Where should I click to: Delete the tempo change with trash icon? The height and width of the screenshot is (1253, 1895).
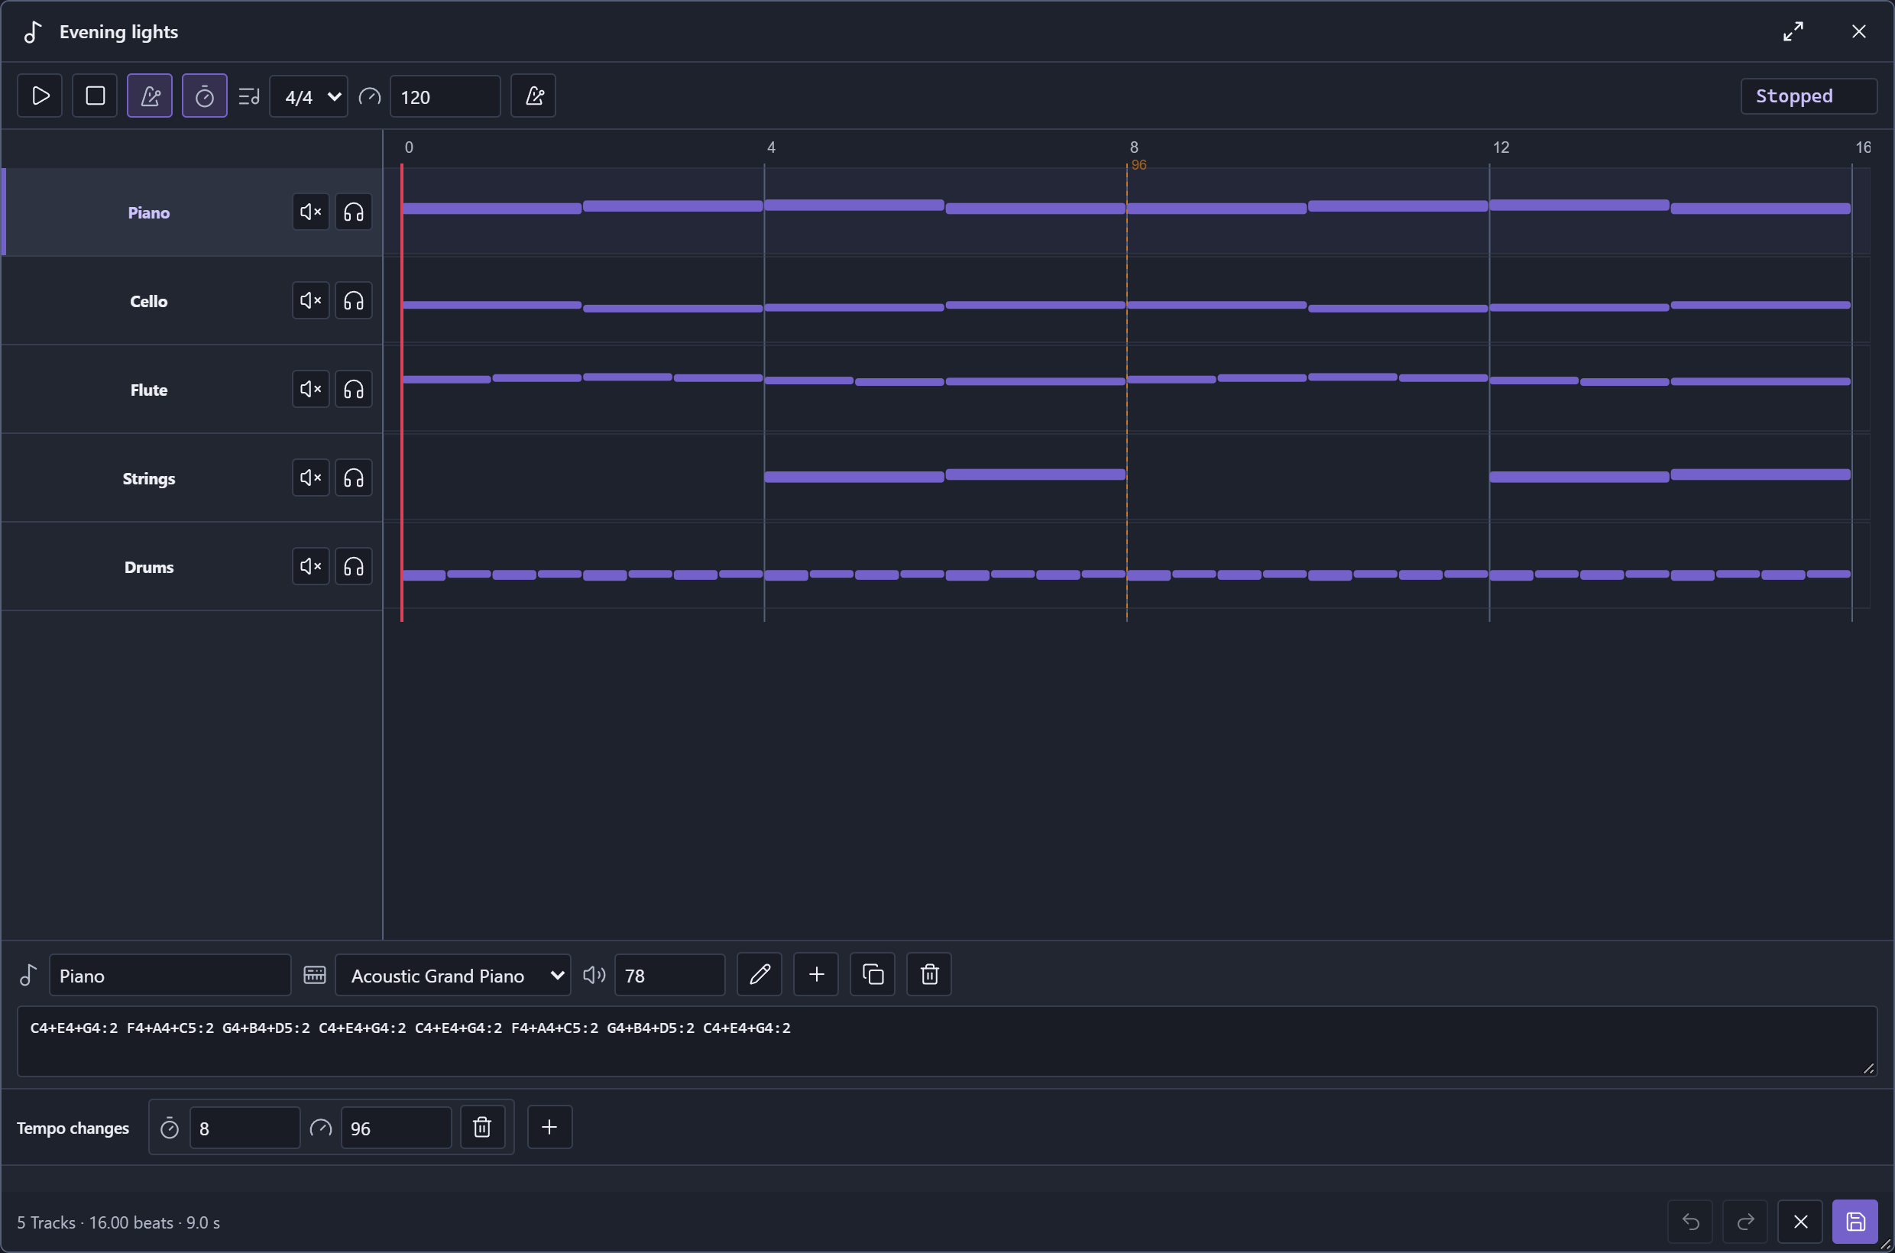[x=482, y=1127]
